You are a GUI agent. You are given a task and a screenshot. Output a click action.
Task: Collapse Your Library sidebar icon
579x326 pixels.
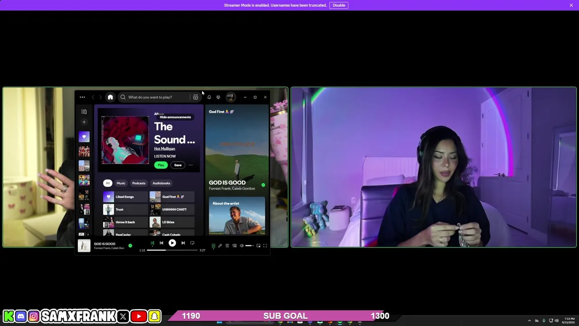tap(84, 111)
